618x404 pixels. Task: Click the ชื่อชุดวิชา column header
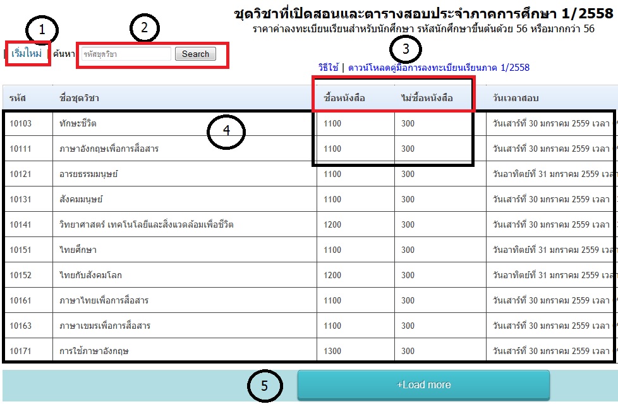[78, 98]
